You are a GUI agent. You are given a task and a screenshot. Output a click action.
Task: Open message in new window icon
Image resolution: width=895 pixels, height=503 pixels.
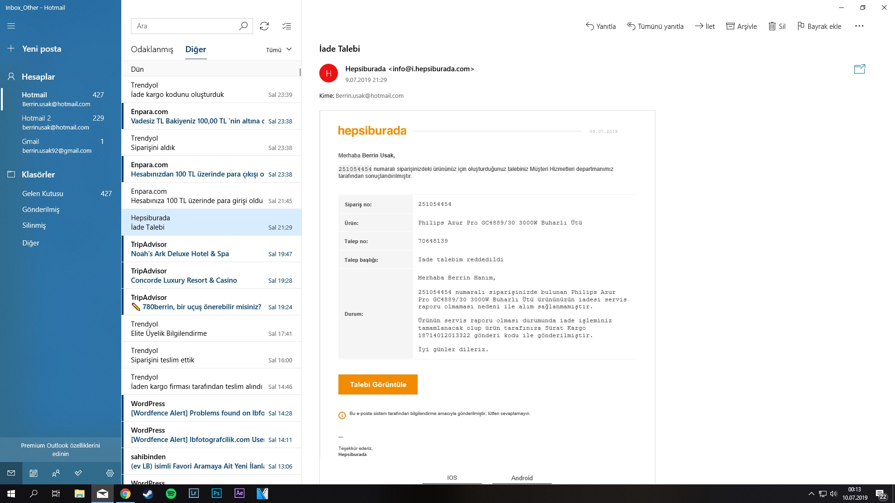click(860, 69)
